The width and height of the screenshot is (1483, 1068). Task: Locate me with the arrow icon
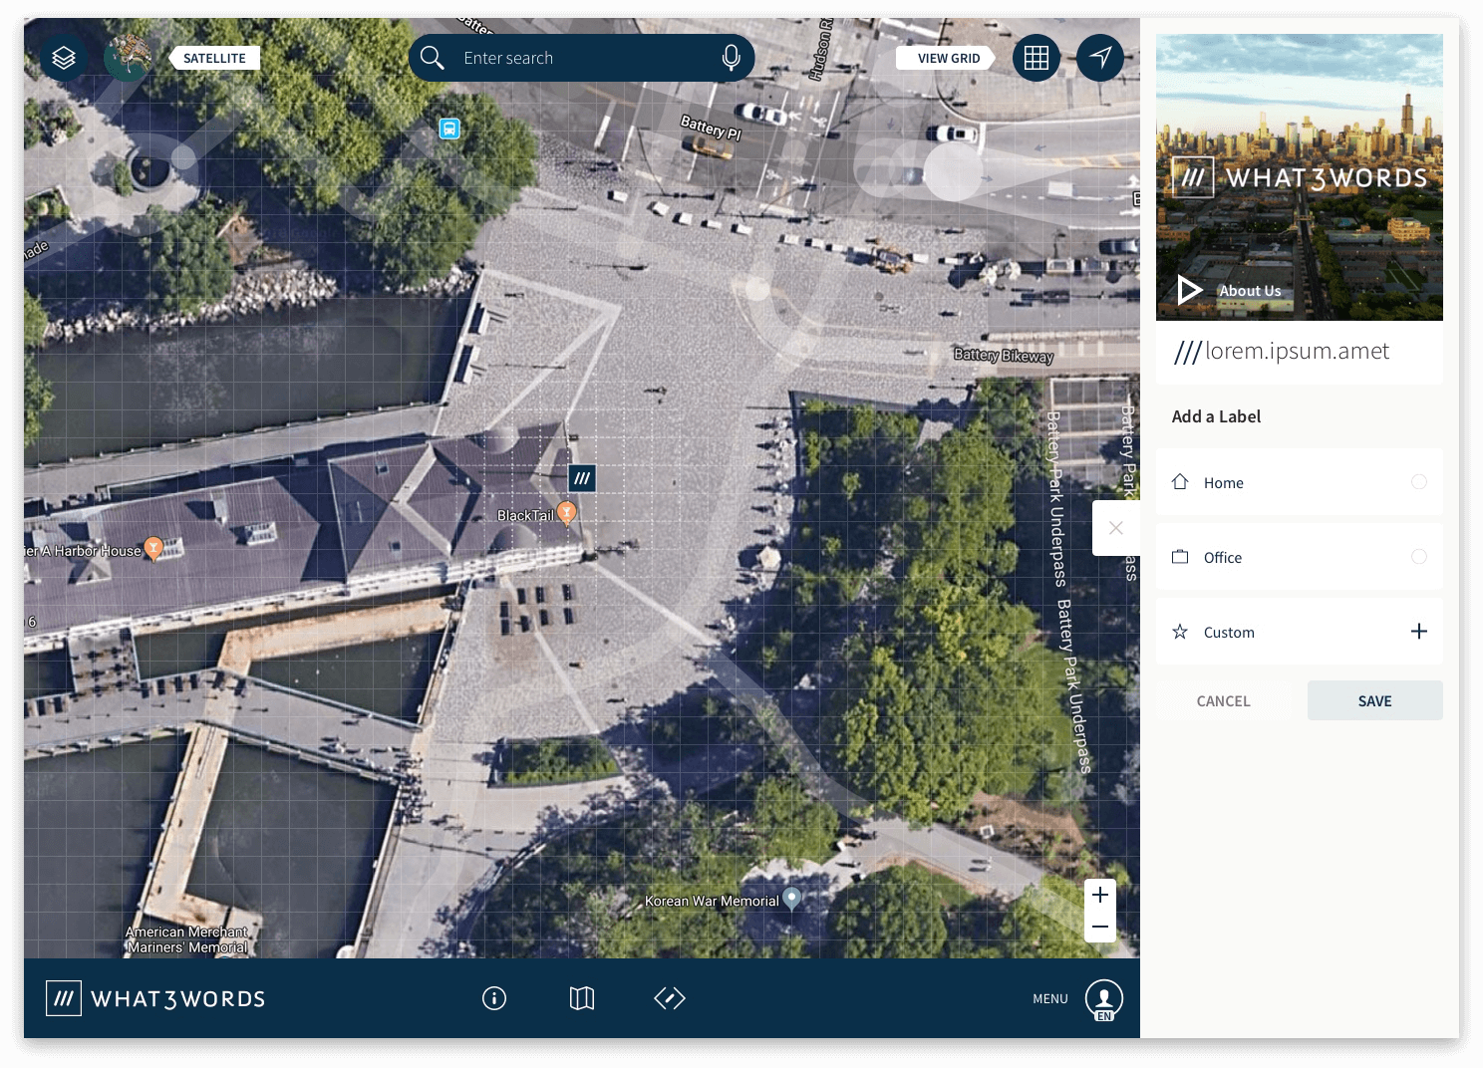point(1100,58)
